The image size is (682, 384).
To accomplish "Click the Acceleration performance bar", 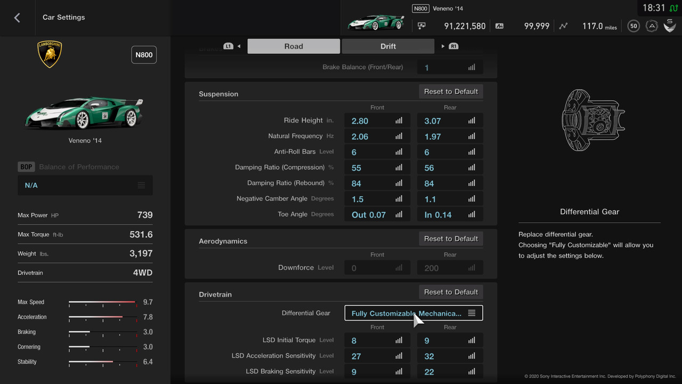I will (102, 317).
